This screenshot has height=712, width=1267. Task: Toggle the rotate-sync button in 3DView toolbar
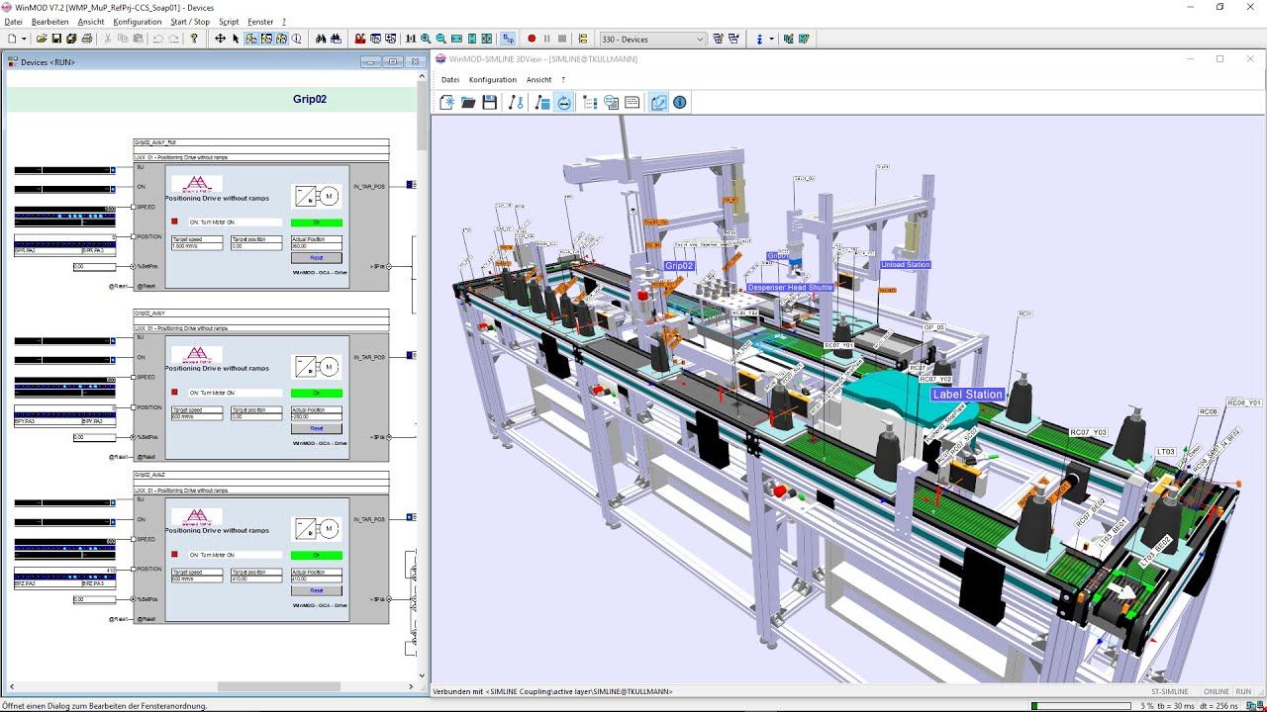[x=564, y=102]
